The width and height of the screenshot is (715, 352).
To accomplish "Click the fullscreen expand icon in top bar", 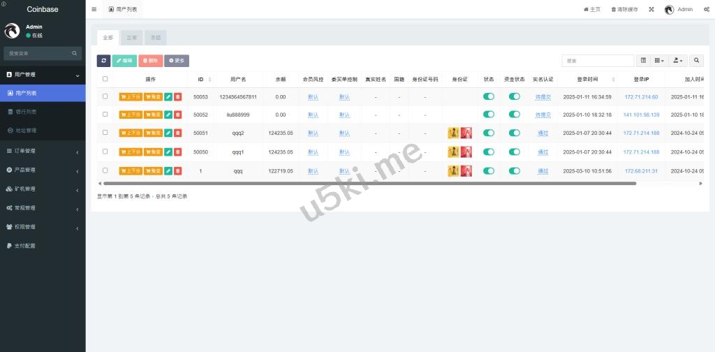I will (x=651, y=10).
